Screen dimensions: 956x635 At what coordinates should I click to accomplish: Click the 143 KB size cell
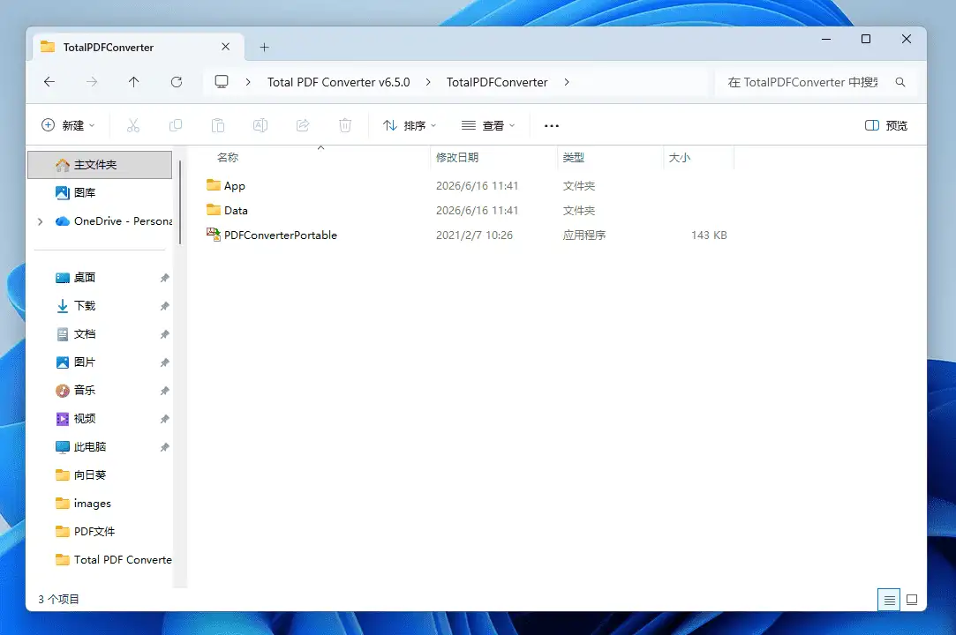[x=709, y=235]
